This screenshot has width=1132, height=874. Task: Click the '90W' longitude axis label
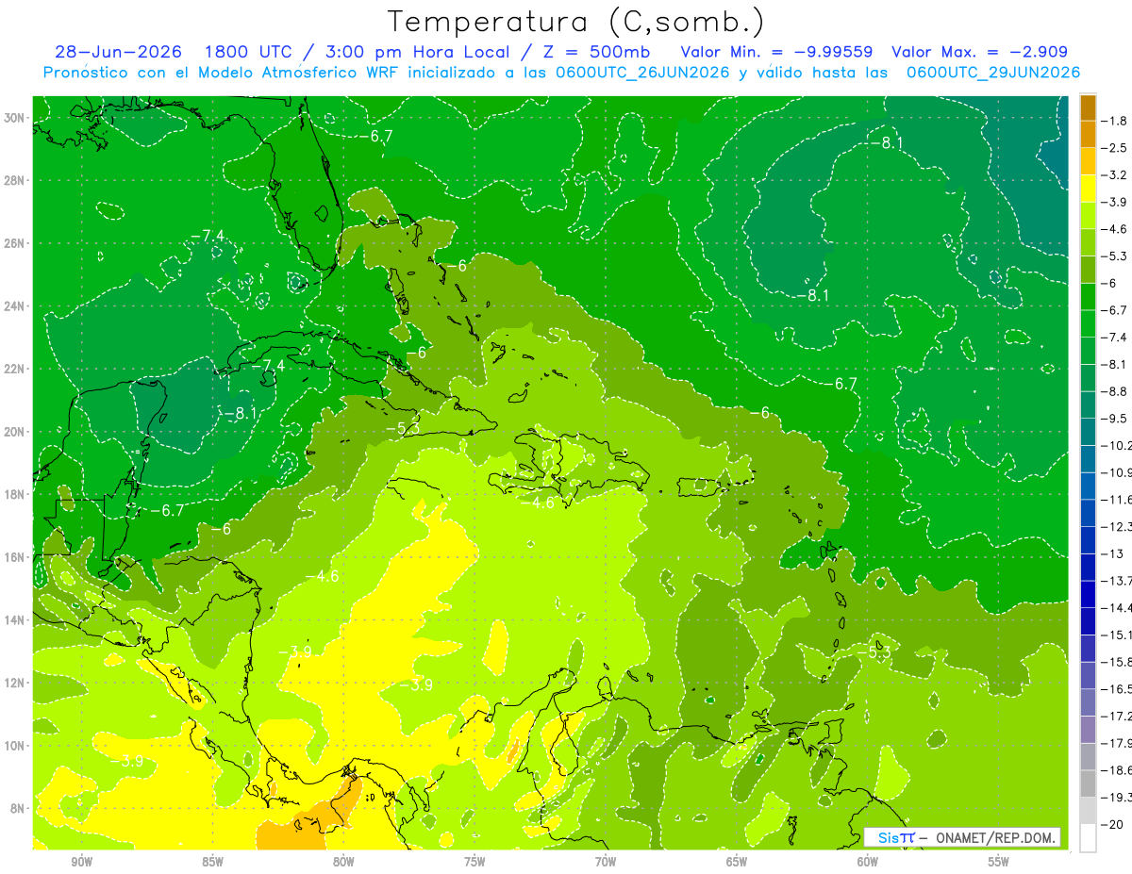click(81, 862)
